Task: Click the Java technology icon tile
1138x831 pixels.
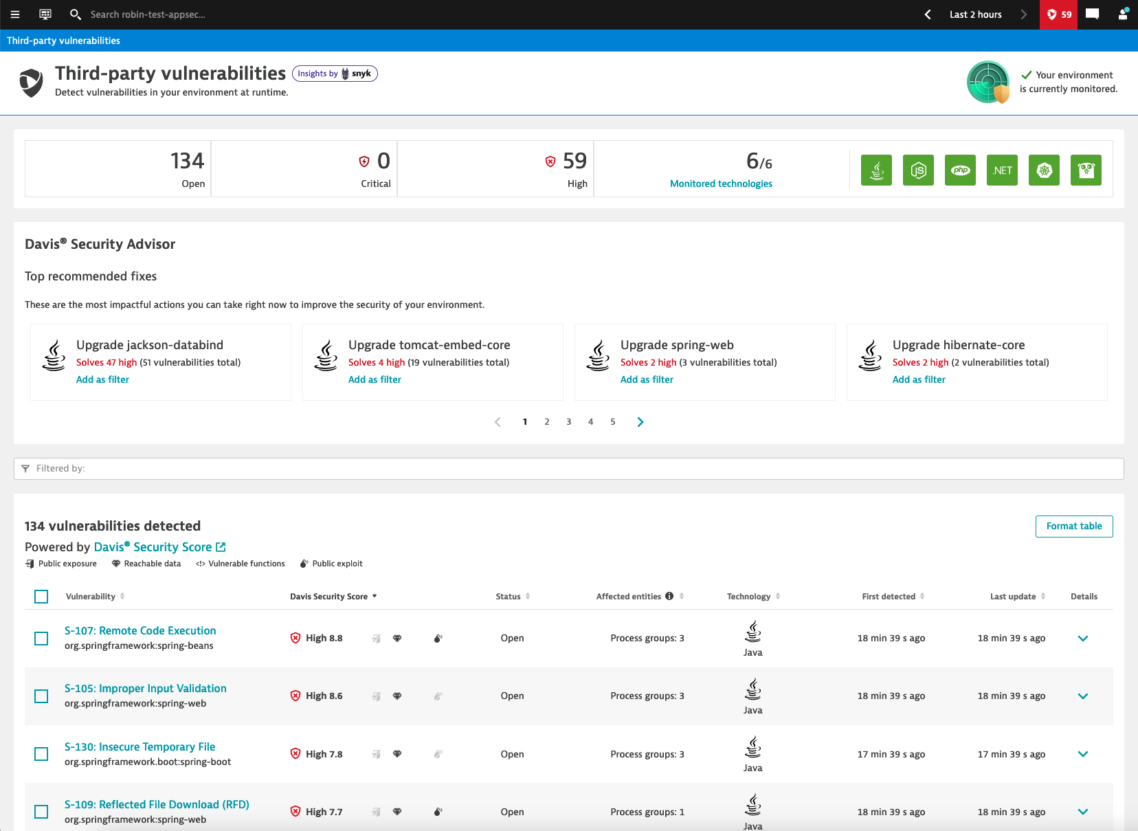Action: [x=876, y=170]
